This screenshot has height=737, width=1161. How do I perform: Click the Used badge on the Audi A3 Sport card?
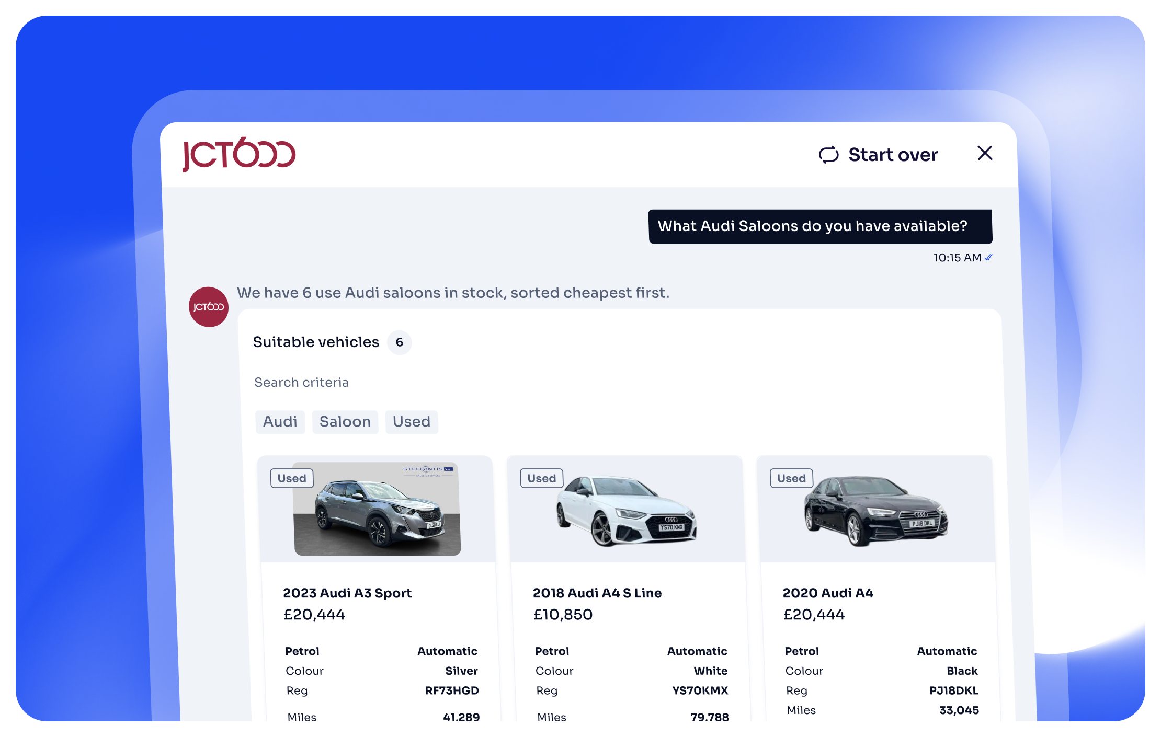click(x=292, y=478)
